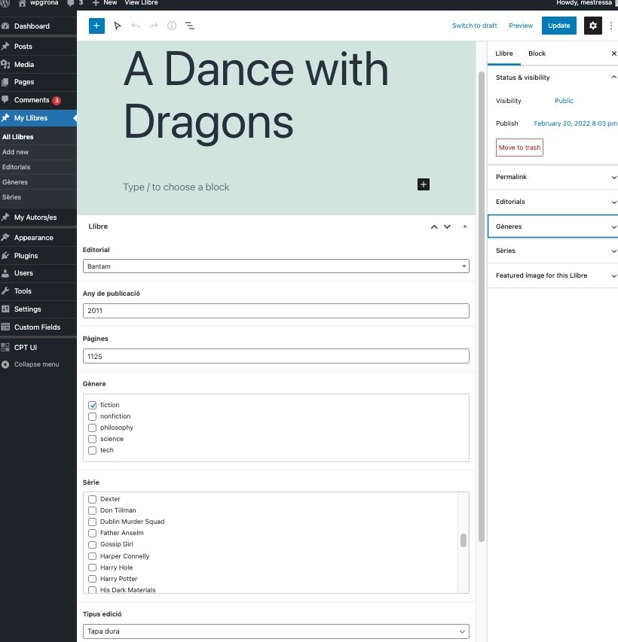Click the Media icon in sidebar
The width and height of the screenshot is (618, 642).
5,64
